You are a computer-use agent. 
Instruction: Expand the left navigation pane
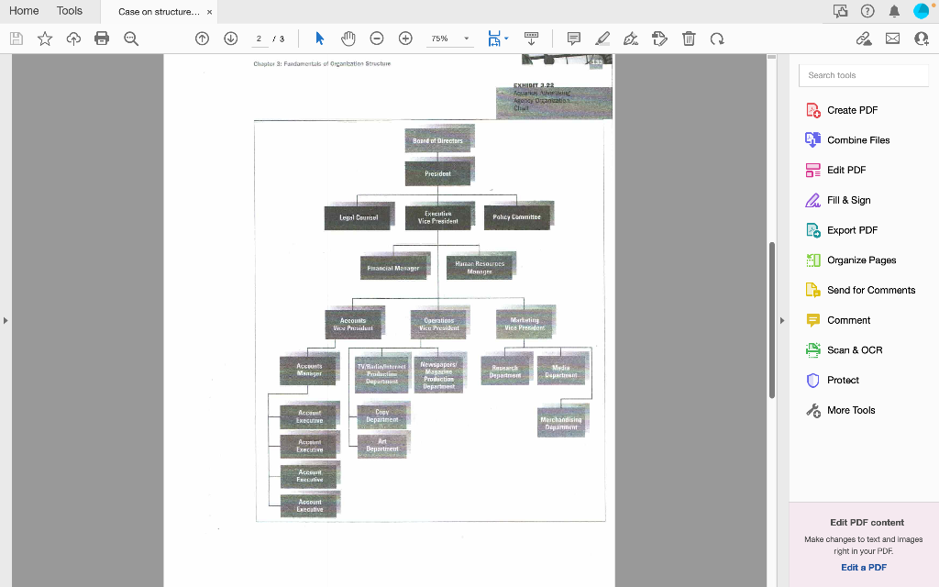5,319
